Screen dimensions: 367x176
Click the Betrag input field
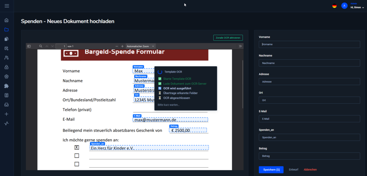click(x=309, y=156)
